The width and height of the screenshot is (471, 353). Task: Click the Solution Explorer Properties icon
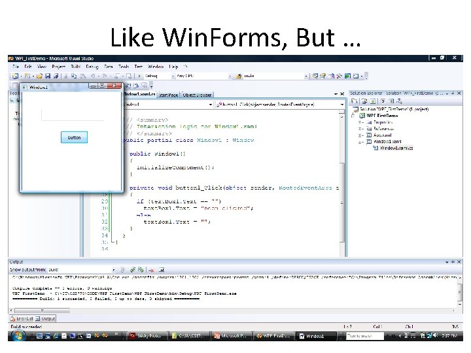[x=355, y=101]
